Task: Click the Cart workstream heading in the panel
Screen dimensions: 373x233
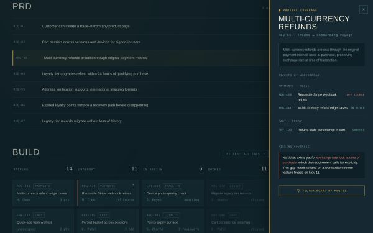Action: (x=290, y=121)
